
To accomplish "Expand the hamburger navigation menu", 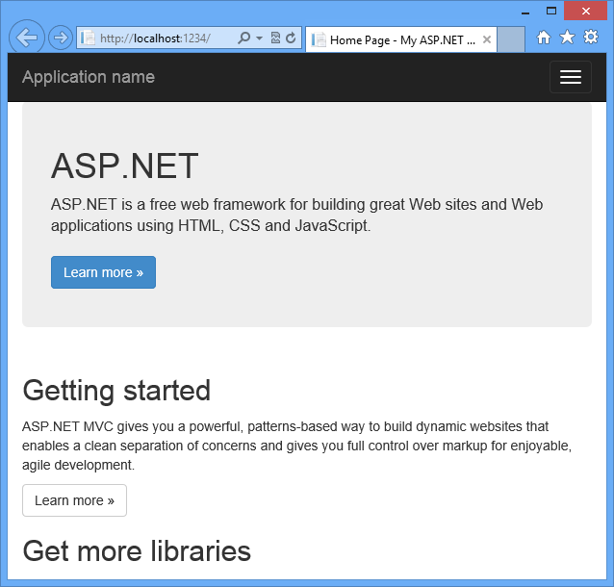I will [571, 77].
